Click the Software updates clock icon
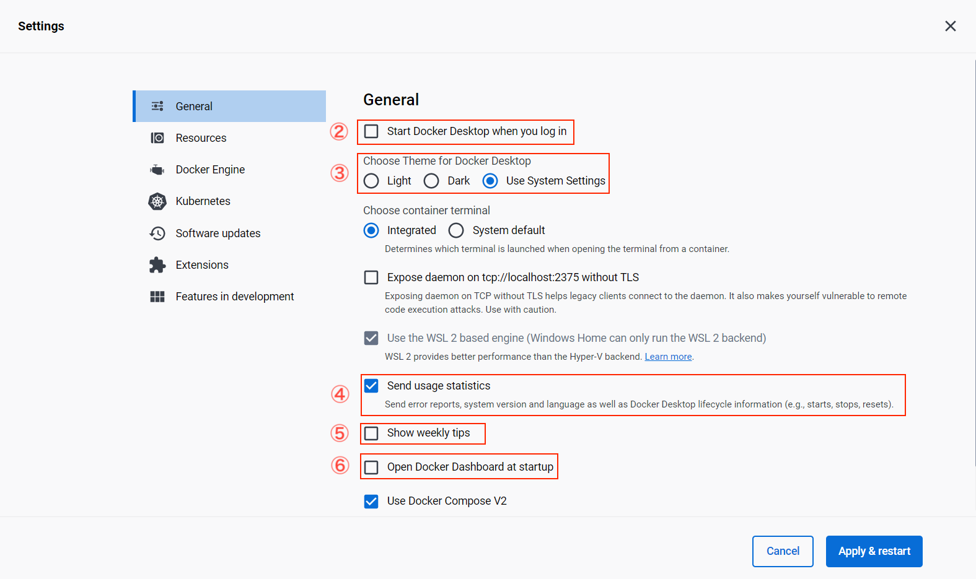The image size is (976, 579). coord(157,233)
